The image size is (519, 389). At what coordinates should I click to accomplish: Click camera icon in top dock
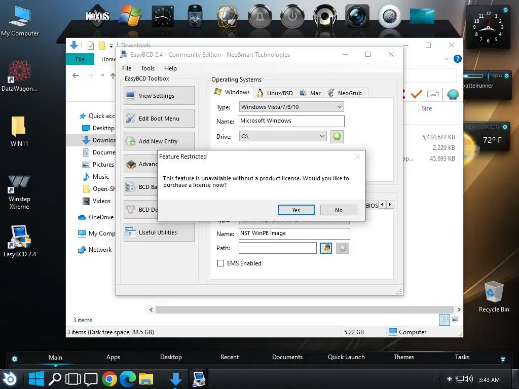pyautogui.click(x=357, y=15)
